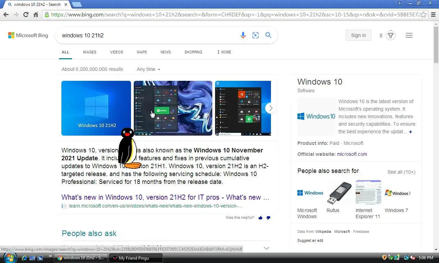Bookmark this page with the star icon
Screen dimensions: 439x263
pyautogui.click(x=424, y=14)
